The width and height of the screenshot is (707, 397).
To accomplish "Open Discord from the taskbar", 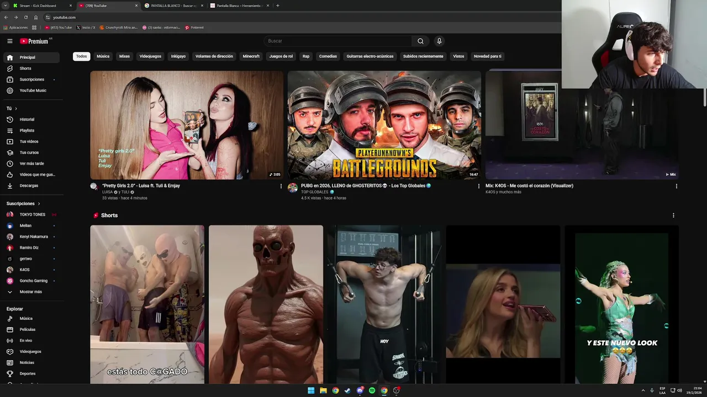I will click(360, 390).
